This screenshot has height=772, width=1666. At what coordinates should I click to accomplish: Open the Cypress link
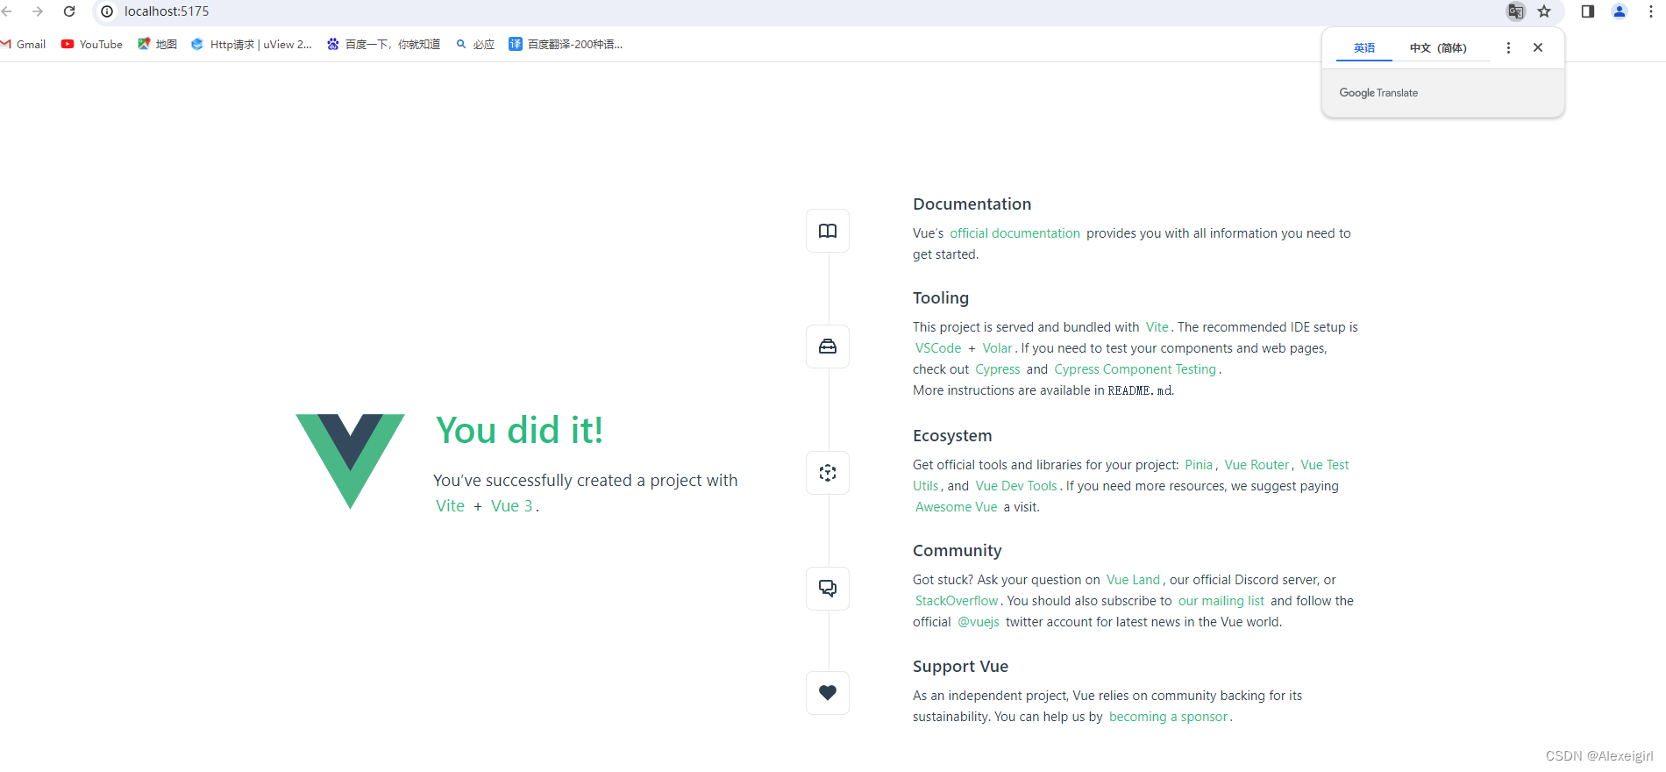point(998,369)
